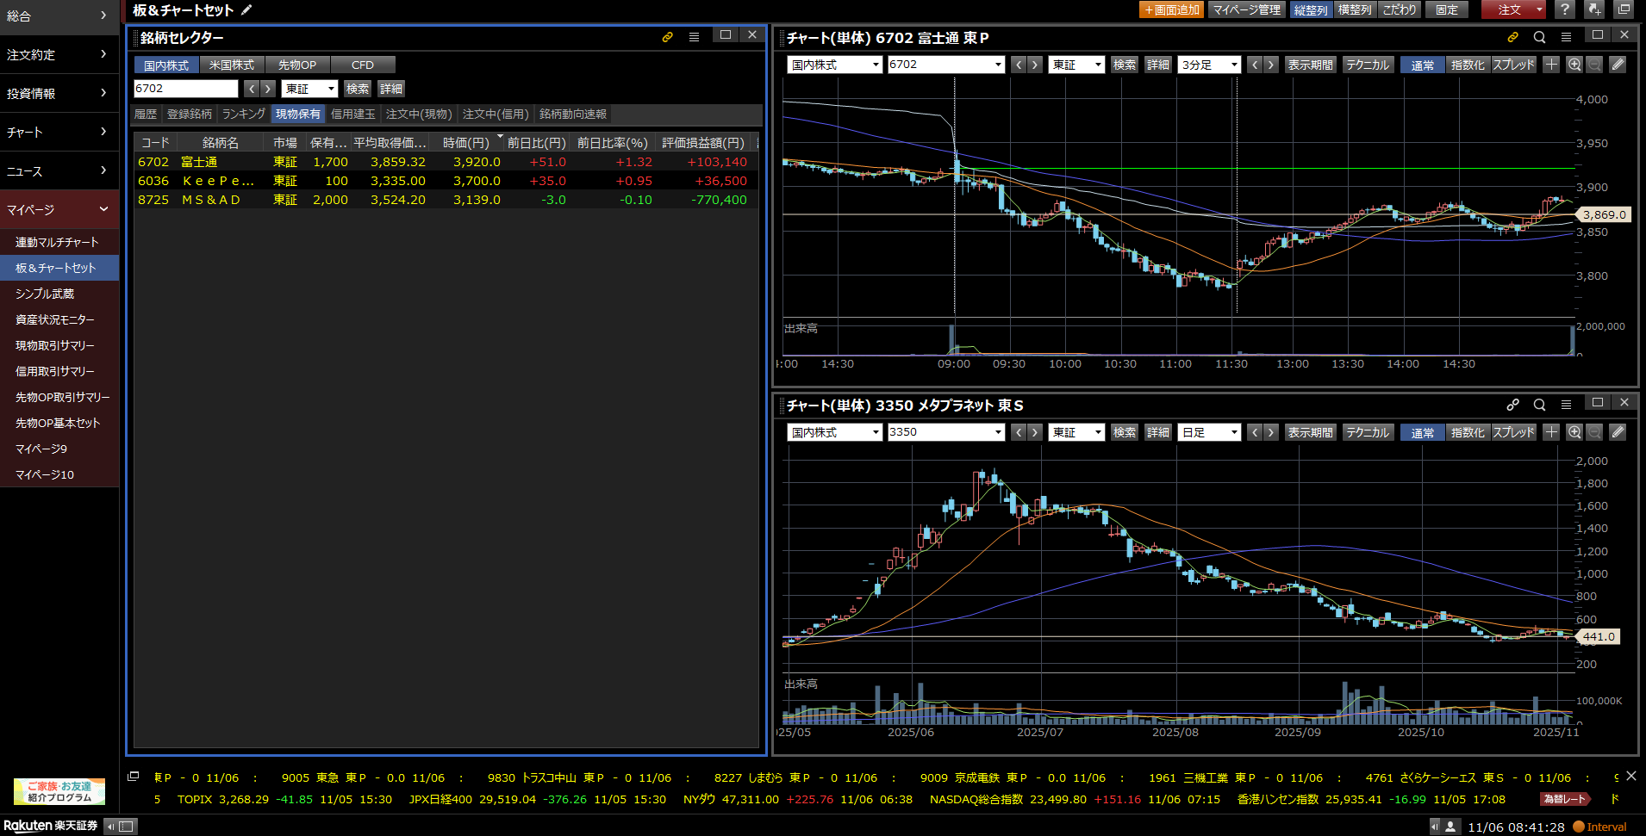1646x836 pixels.
Task: Switch to the 先物OP tab
Action: pyautogui.click(x=297, y=65)
